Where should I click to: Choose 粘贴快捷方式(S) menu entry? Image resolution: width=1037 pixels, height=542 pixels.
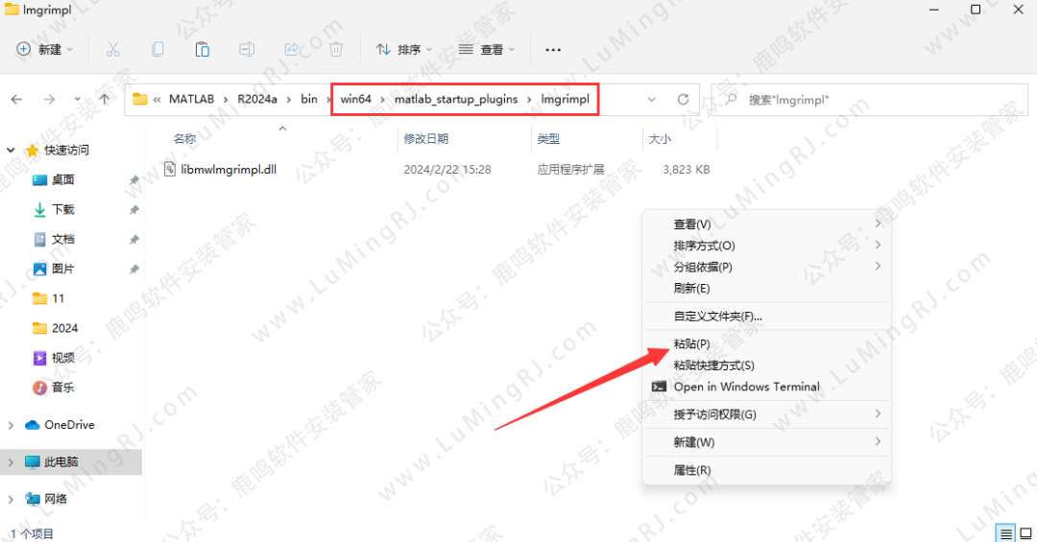click(x=766, y=365)
